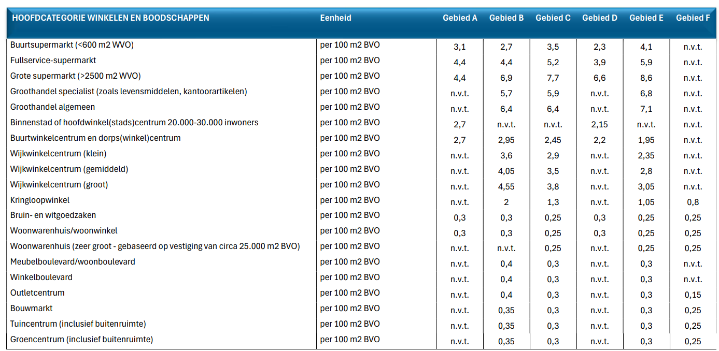Click the Eenheid column header
Screen dimensions: 719x351
(x=335, y=17)
